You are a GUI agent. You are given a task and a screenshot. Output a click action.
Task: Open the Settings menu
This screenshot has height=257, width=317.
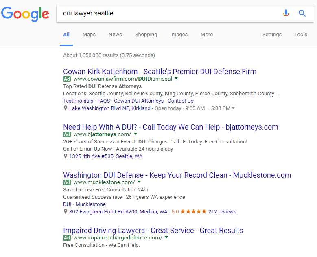tap(272, 35)
